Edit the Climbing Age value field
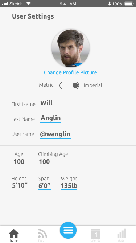Image resolution: width=136 pixels, height=243 pixels. tap(44, 162)
